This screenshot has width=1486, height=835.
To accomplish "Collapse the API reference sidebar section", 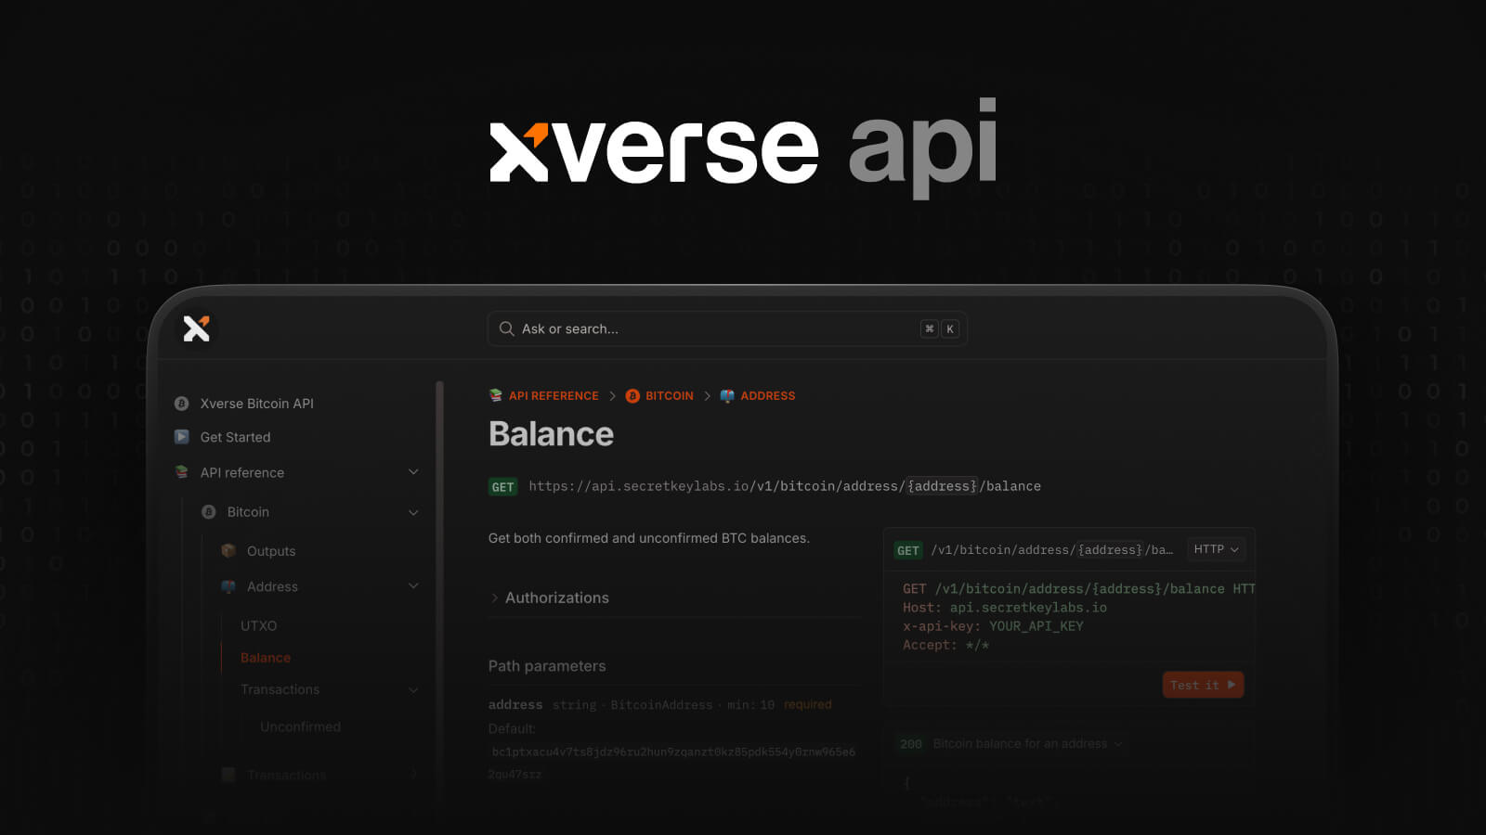I will click(x=413, y=472).
